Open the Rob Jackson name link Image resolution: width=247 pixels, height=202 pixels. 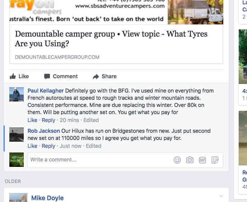point(44,131)
